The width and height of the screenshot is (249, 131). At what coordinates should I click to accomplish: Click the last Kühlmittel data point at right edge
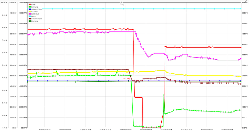[x=241, y=59]
